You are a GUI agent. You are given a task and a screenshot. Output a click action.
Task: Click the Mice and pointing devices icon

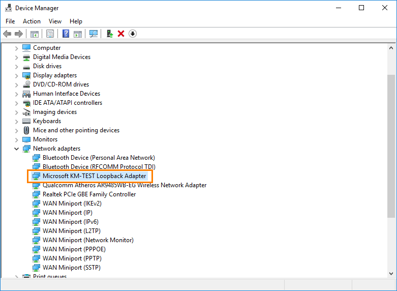point(26,130)
